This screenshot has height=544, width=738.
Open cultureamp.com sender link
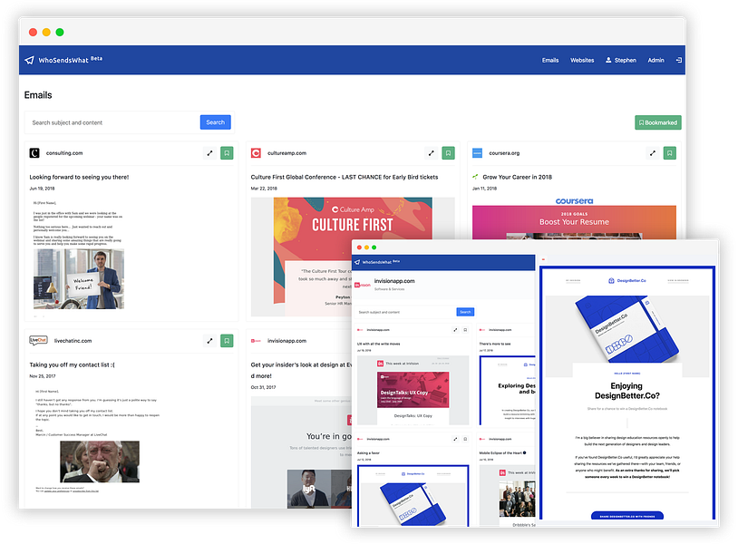(x=286, y=153)
